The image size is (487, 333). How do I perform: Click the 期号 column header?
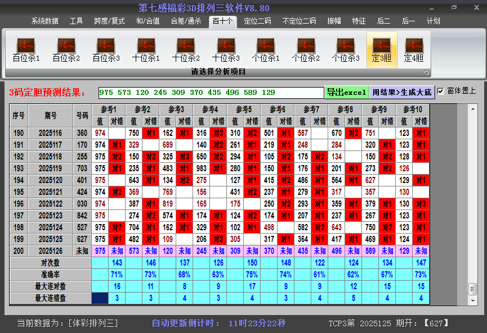pos(50,116)
